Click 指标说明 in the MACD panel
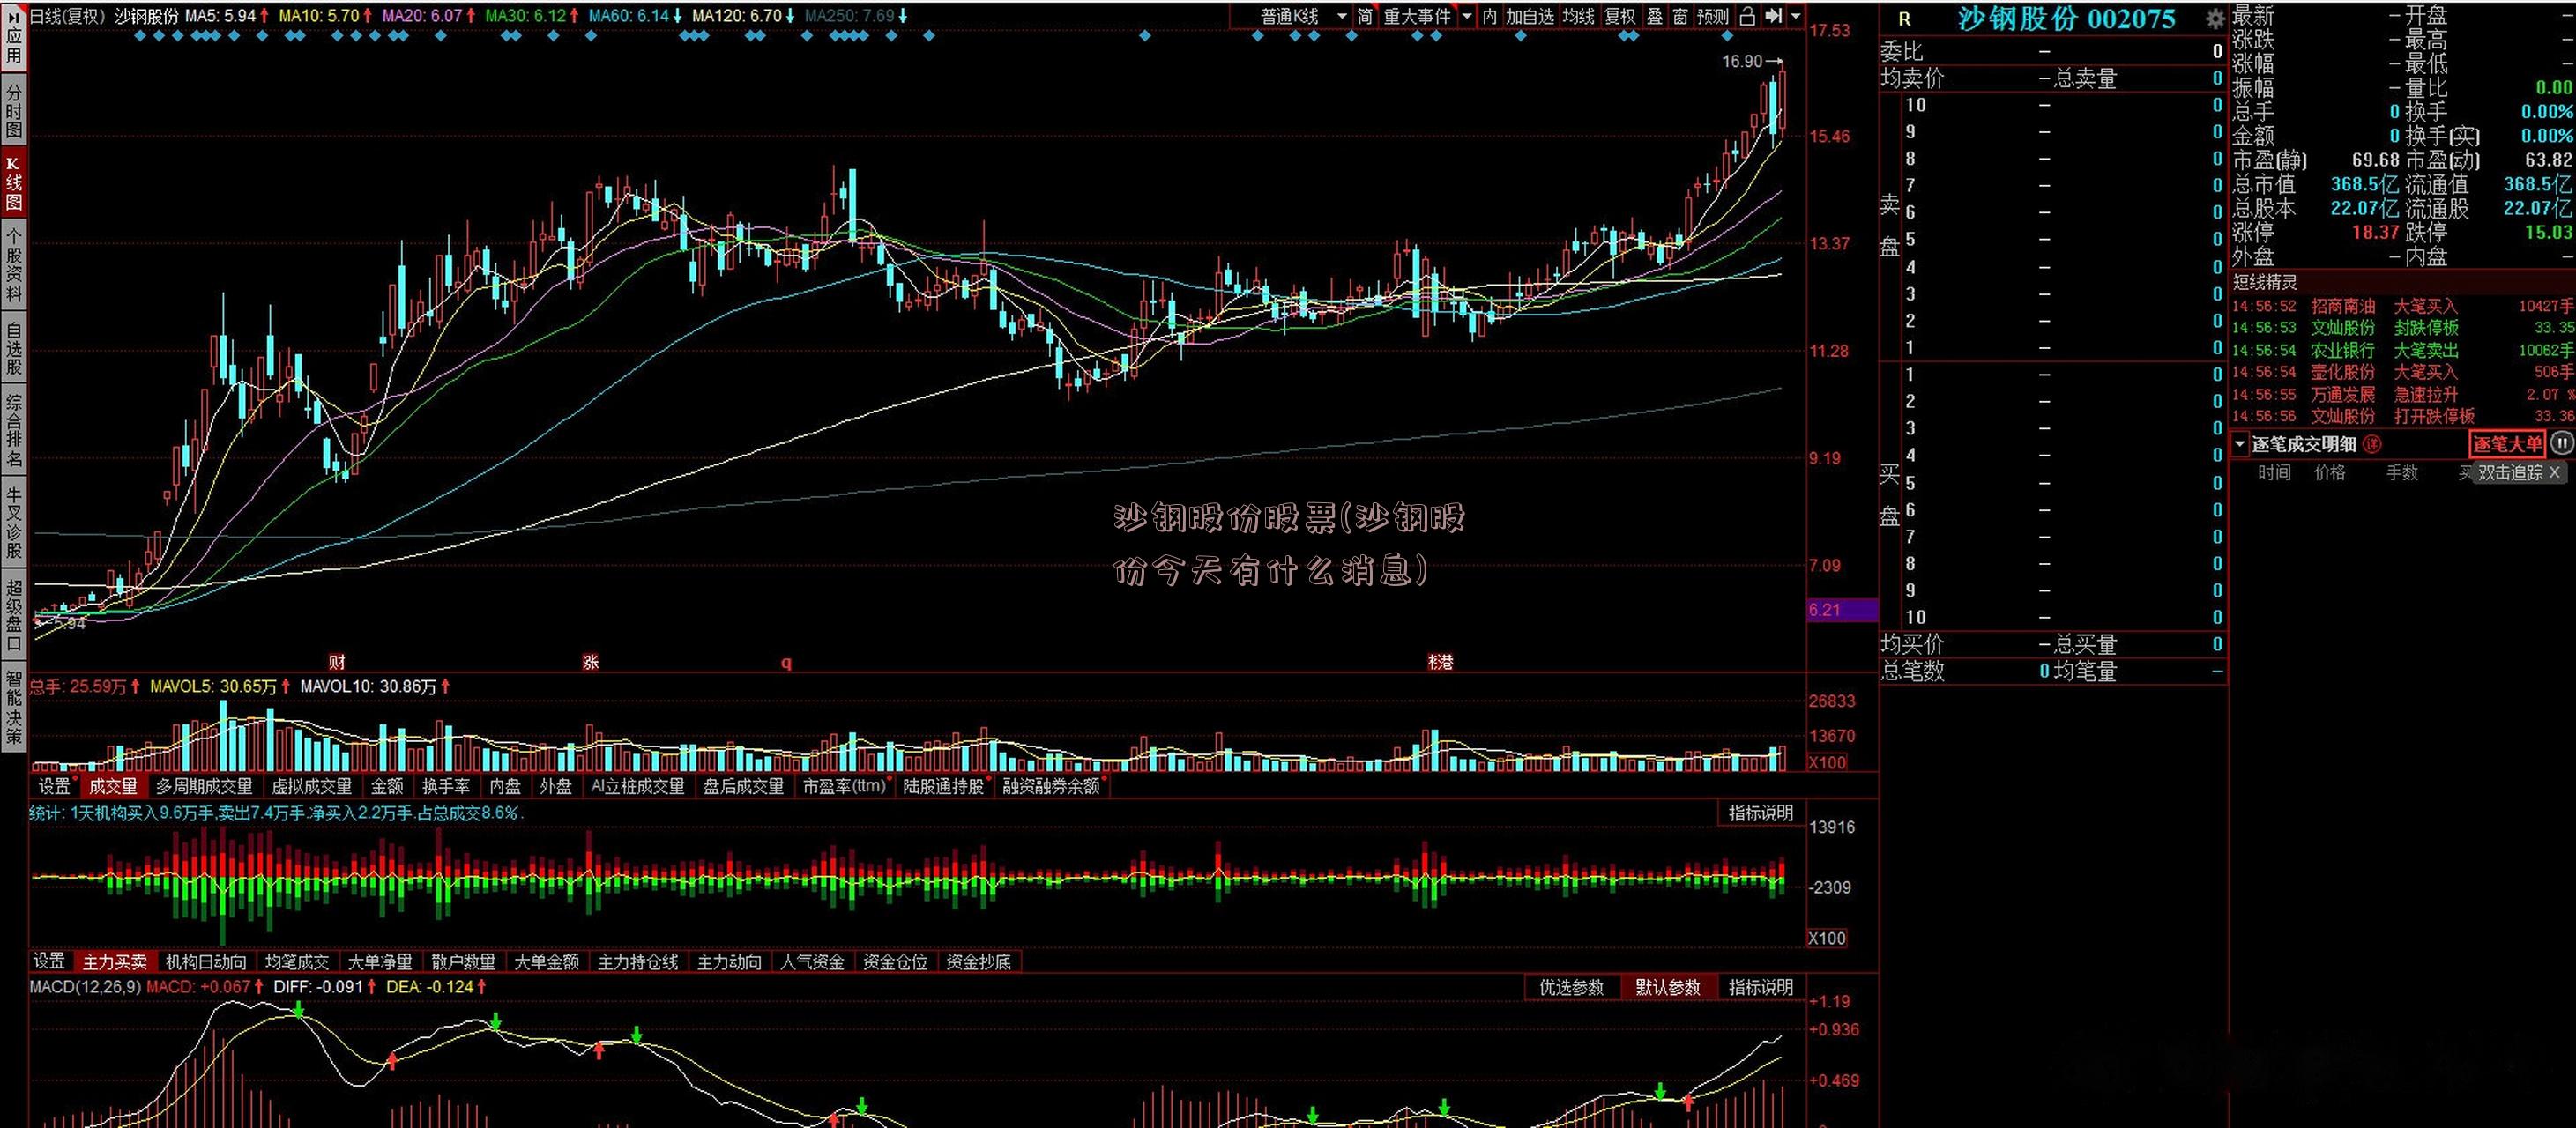2576x1128 pixels. tap(1761, 987)
